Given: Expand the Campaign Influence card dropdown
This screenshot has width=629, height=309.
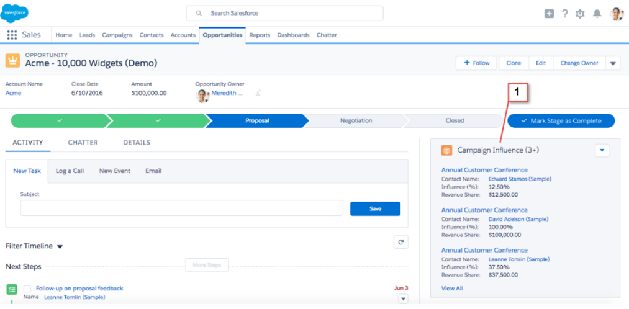Looking at the screenshot, I should [x=602, y=150].
